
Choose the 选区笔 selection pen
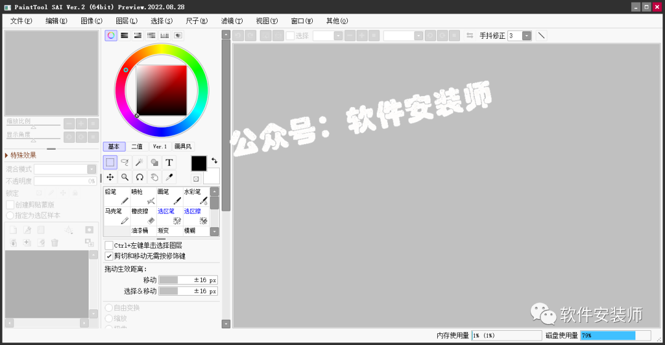[169, 216]
